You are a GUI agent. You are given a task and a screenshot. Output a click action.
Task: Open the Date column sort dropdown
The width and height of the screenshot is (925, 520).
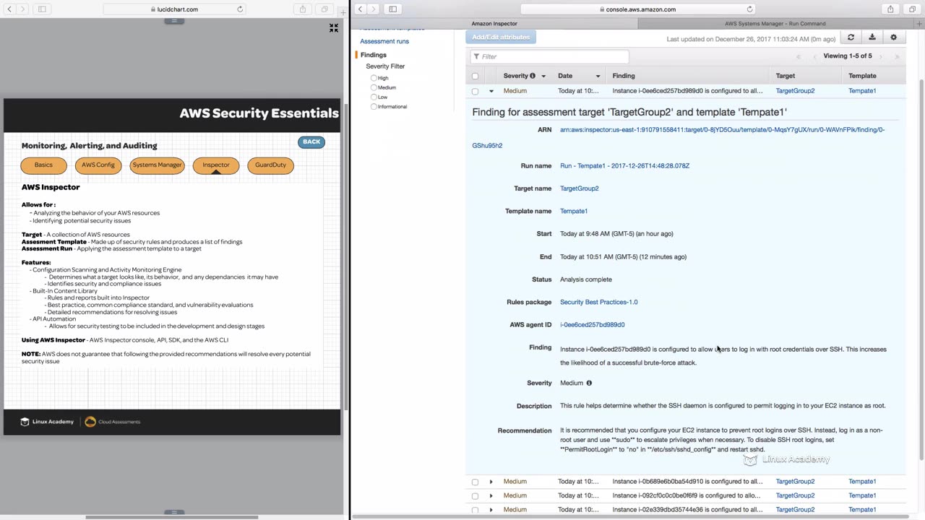coord(598,76)
